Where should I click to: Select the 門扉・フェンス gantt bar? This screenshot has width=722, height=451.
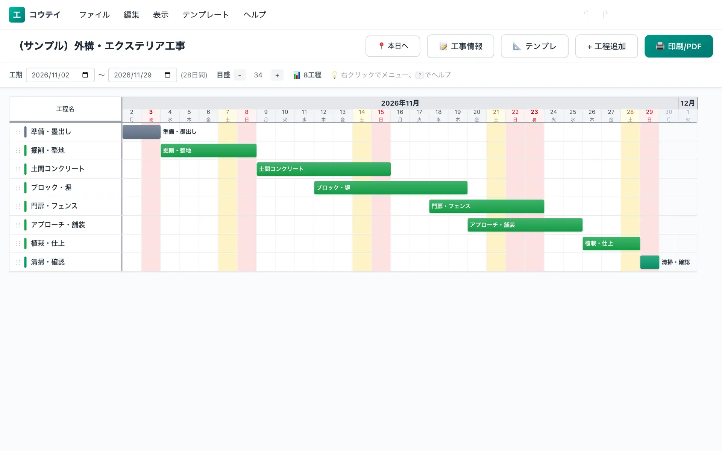487,206
